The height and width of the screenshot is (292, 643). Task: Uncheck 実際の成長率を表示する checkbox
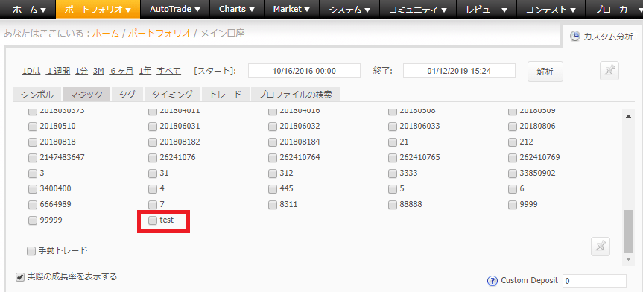point(19,277)
